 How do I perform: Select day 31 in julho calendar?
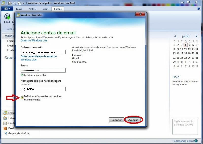[x=182, y=62]
